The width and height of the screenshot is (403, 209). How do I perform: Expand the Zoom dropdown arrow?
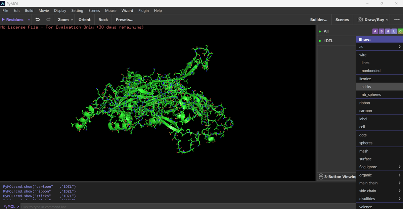pos(72,20)
